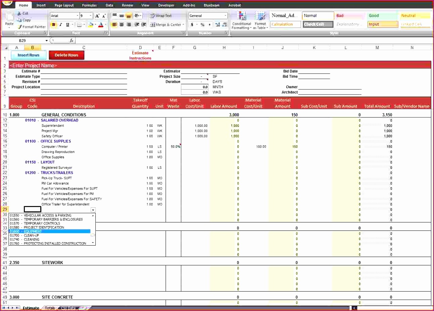Open the Totals sheet tab
434x311 pixels.
point(49,308)
